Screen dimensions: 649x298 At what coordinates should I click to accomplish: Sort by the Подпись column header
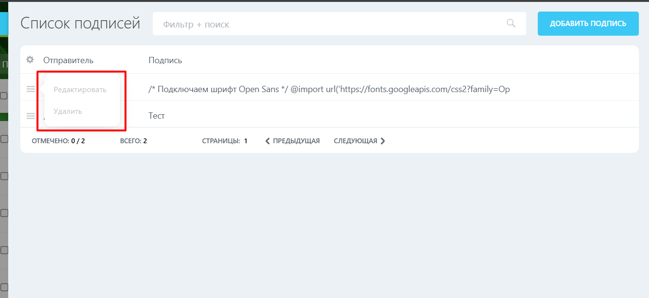click(x=164, y=60)
